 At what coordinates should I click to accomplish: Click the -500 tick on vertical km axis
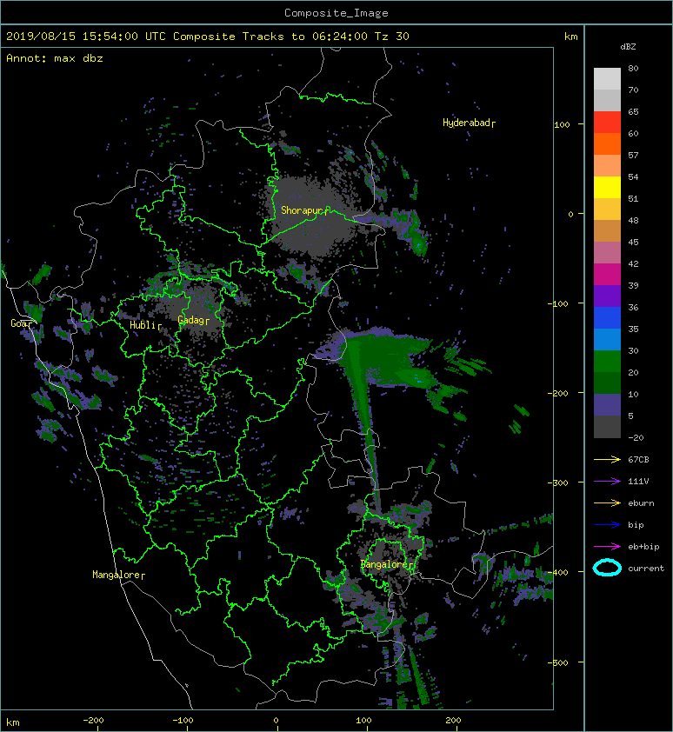[557, 663]
